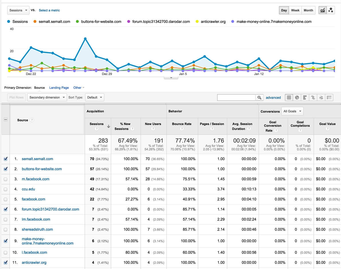Select the pie chart percentage view icon
341x269 pixels.
pos(297,98)
